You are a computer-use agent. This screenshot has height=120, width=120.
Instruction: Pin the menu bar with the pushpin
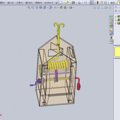point(57,3)
